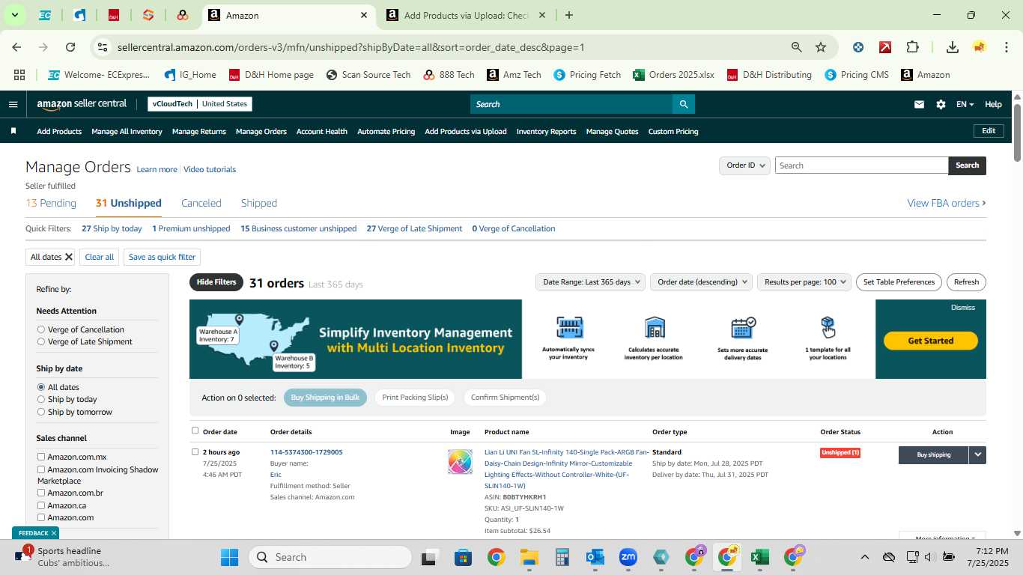Open the browser apps grid icon
Image resolution: width=1023 pixels, height=575 pixels.
click(x=19, y=75)
